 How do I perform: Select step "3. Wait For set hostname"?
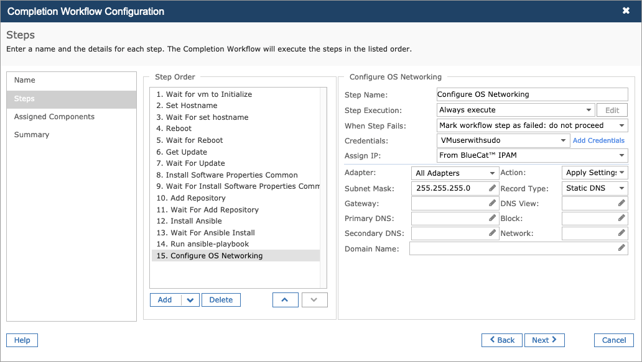pyautogui.click(x=236, y=117)
